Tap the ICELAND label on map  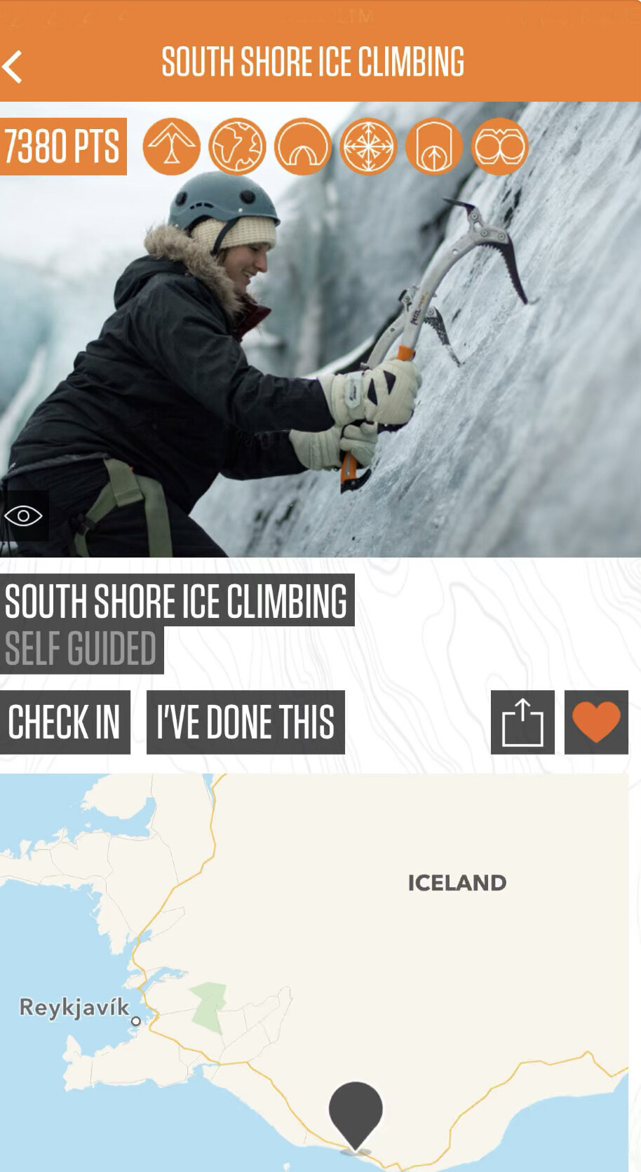point(457,882)
